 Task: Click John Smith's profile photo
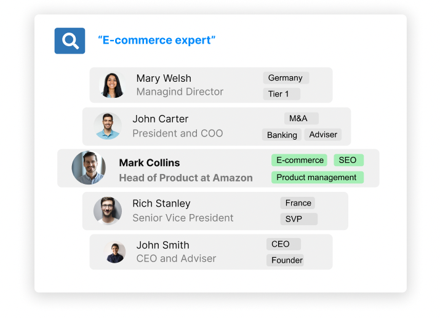115,252
